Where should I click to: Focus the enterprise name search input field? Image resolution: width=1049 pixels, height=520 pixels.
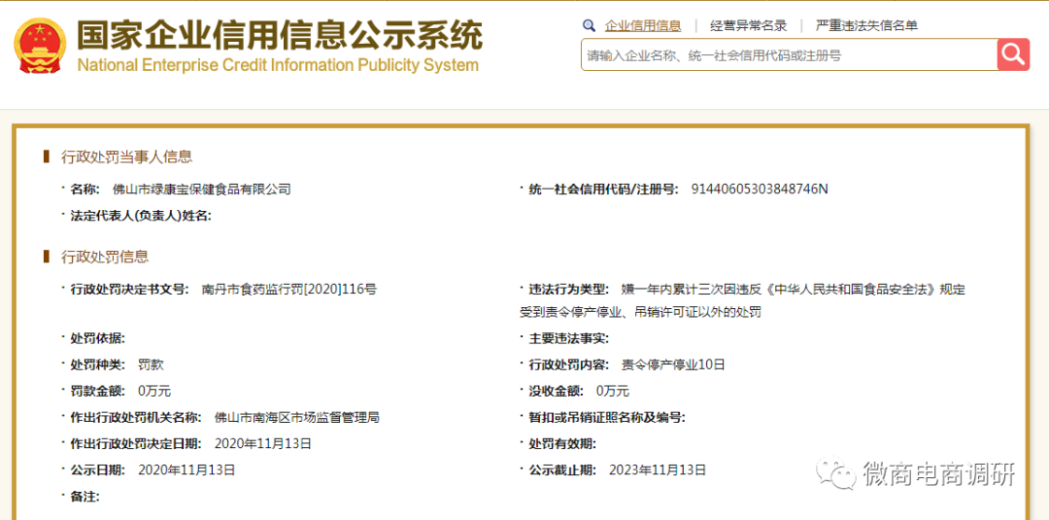[x=789, y=55]
